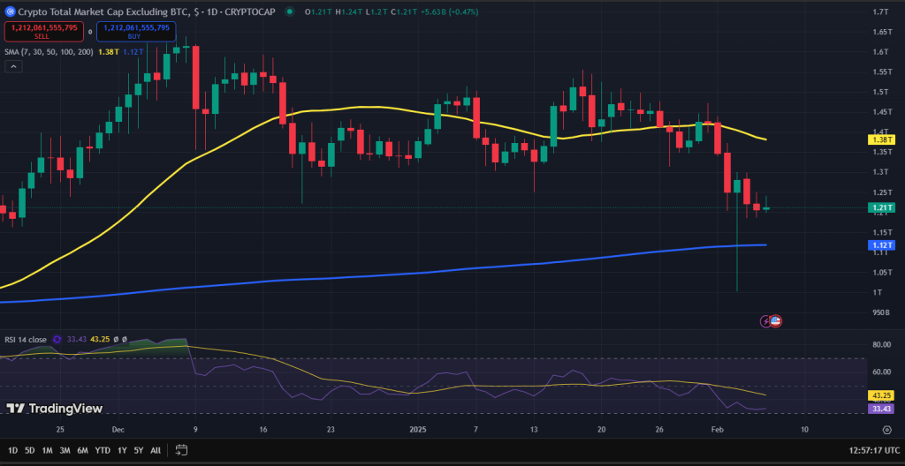Viewport: 905px width, 466px height.
Task: Click the 950 B label on price axis
Action: pyautogui.click(x=881, y=312)
